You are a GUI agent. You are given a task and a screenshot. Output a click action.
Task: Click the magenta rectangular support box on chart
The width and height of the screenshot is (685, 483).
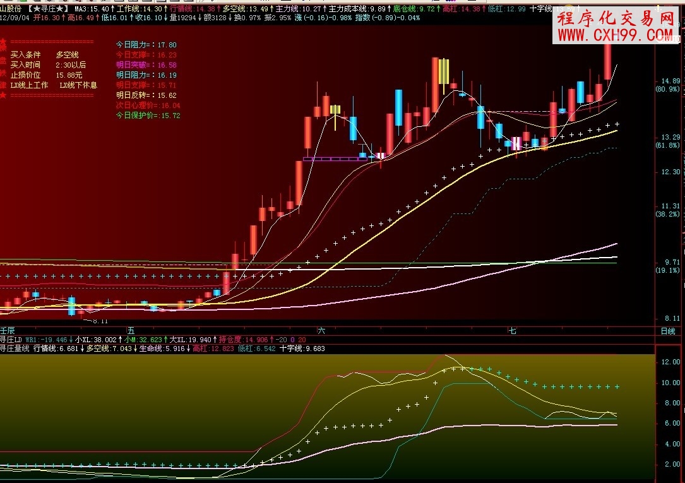[x=335, y=158]
